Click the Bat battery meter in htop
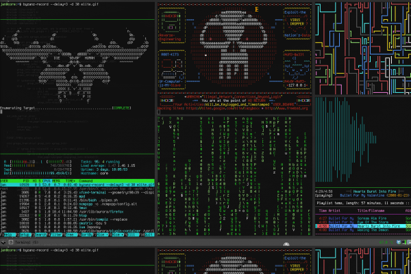Screen dimensions: 411x274 pyautogui.click(x=38, y=173)
